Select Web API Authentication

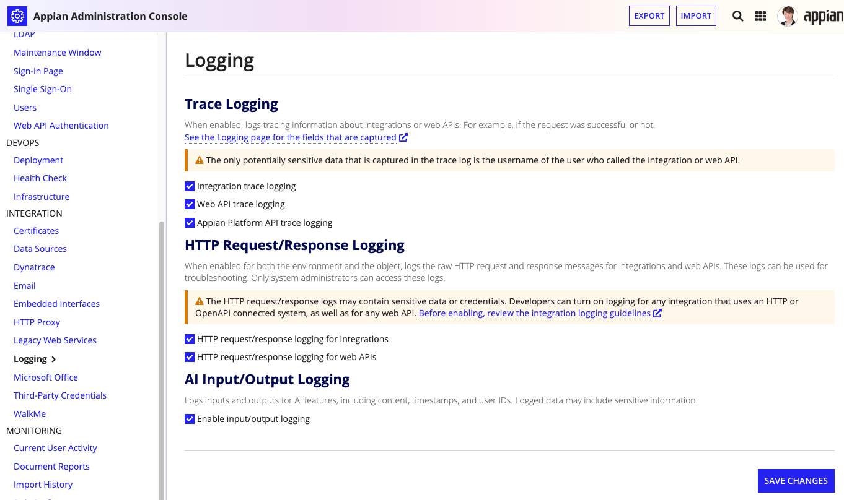coord(61,126)
